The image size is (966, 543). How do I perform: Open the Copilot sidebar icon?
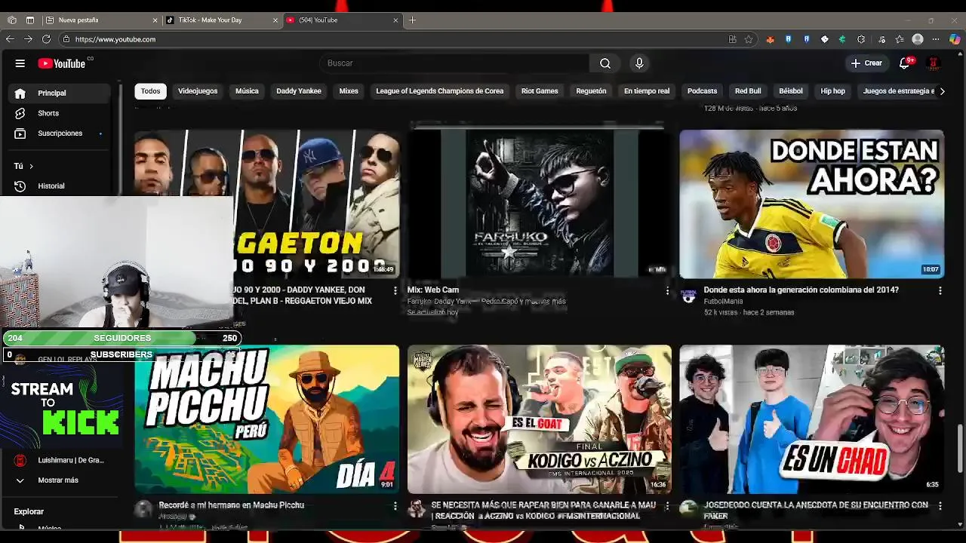(x=955, y=39)
